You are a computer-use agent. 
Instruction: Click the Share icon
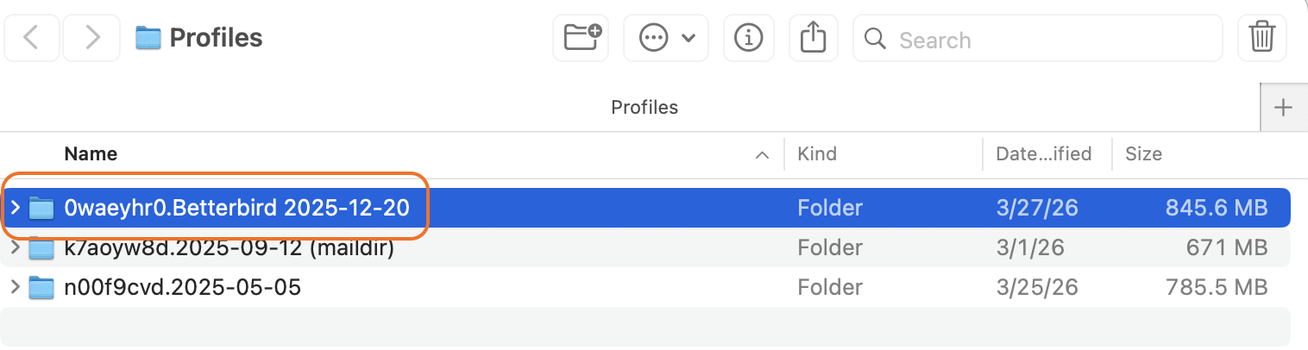pos(814,38)
